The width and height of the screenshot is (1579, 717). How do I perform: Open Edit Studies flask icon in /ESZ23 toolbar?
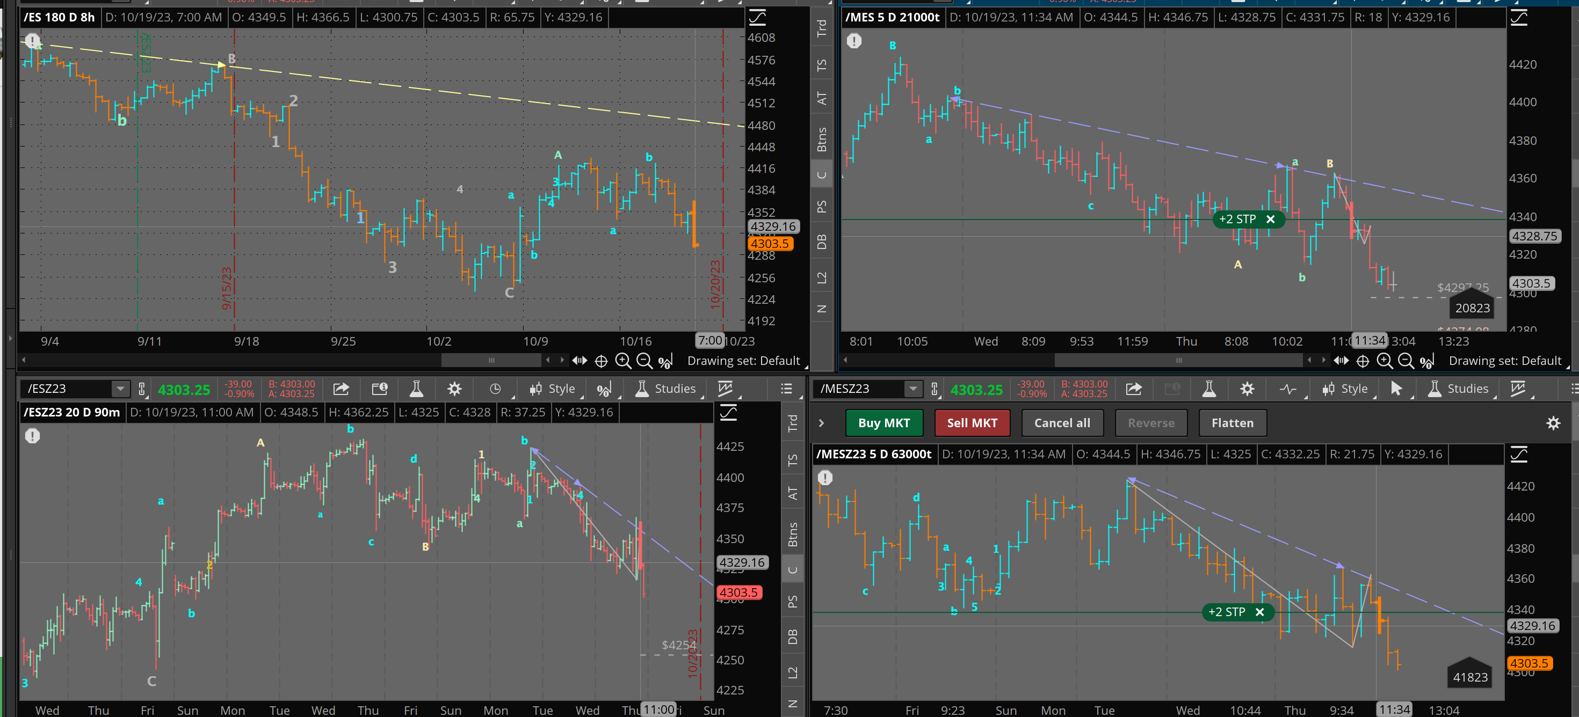pos(416,389)
